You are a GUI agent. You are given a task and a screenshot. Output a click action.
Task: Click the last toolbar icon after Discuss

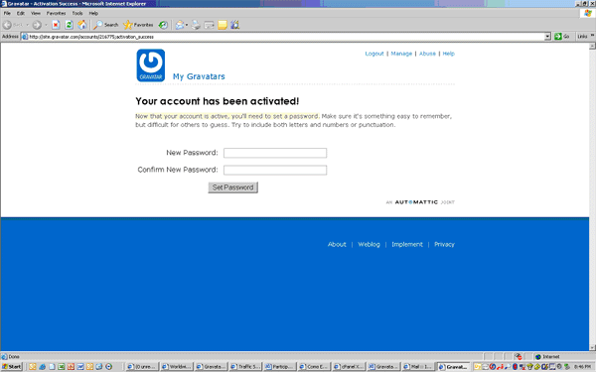point(234,25)
